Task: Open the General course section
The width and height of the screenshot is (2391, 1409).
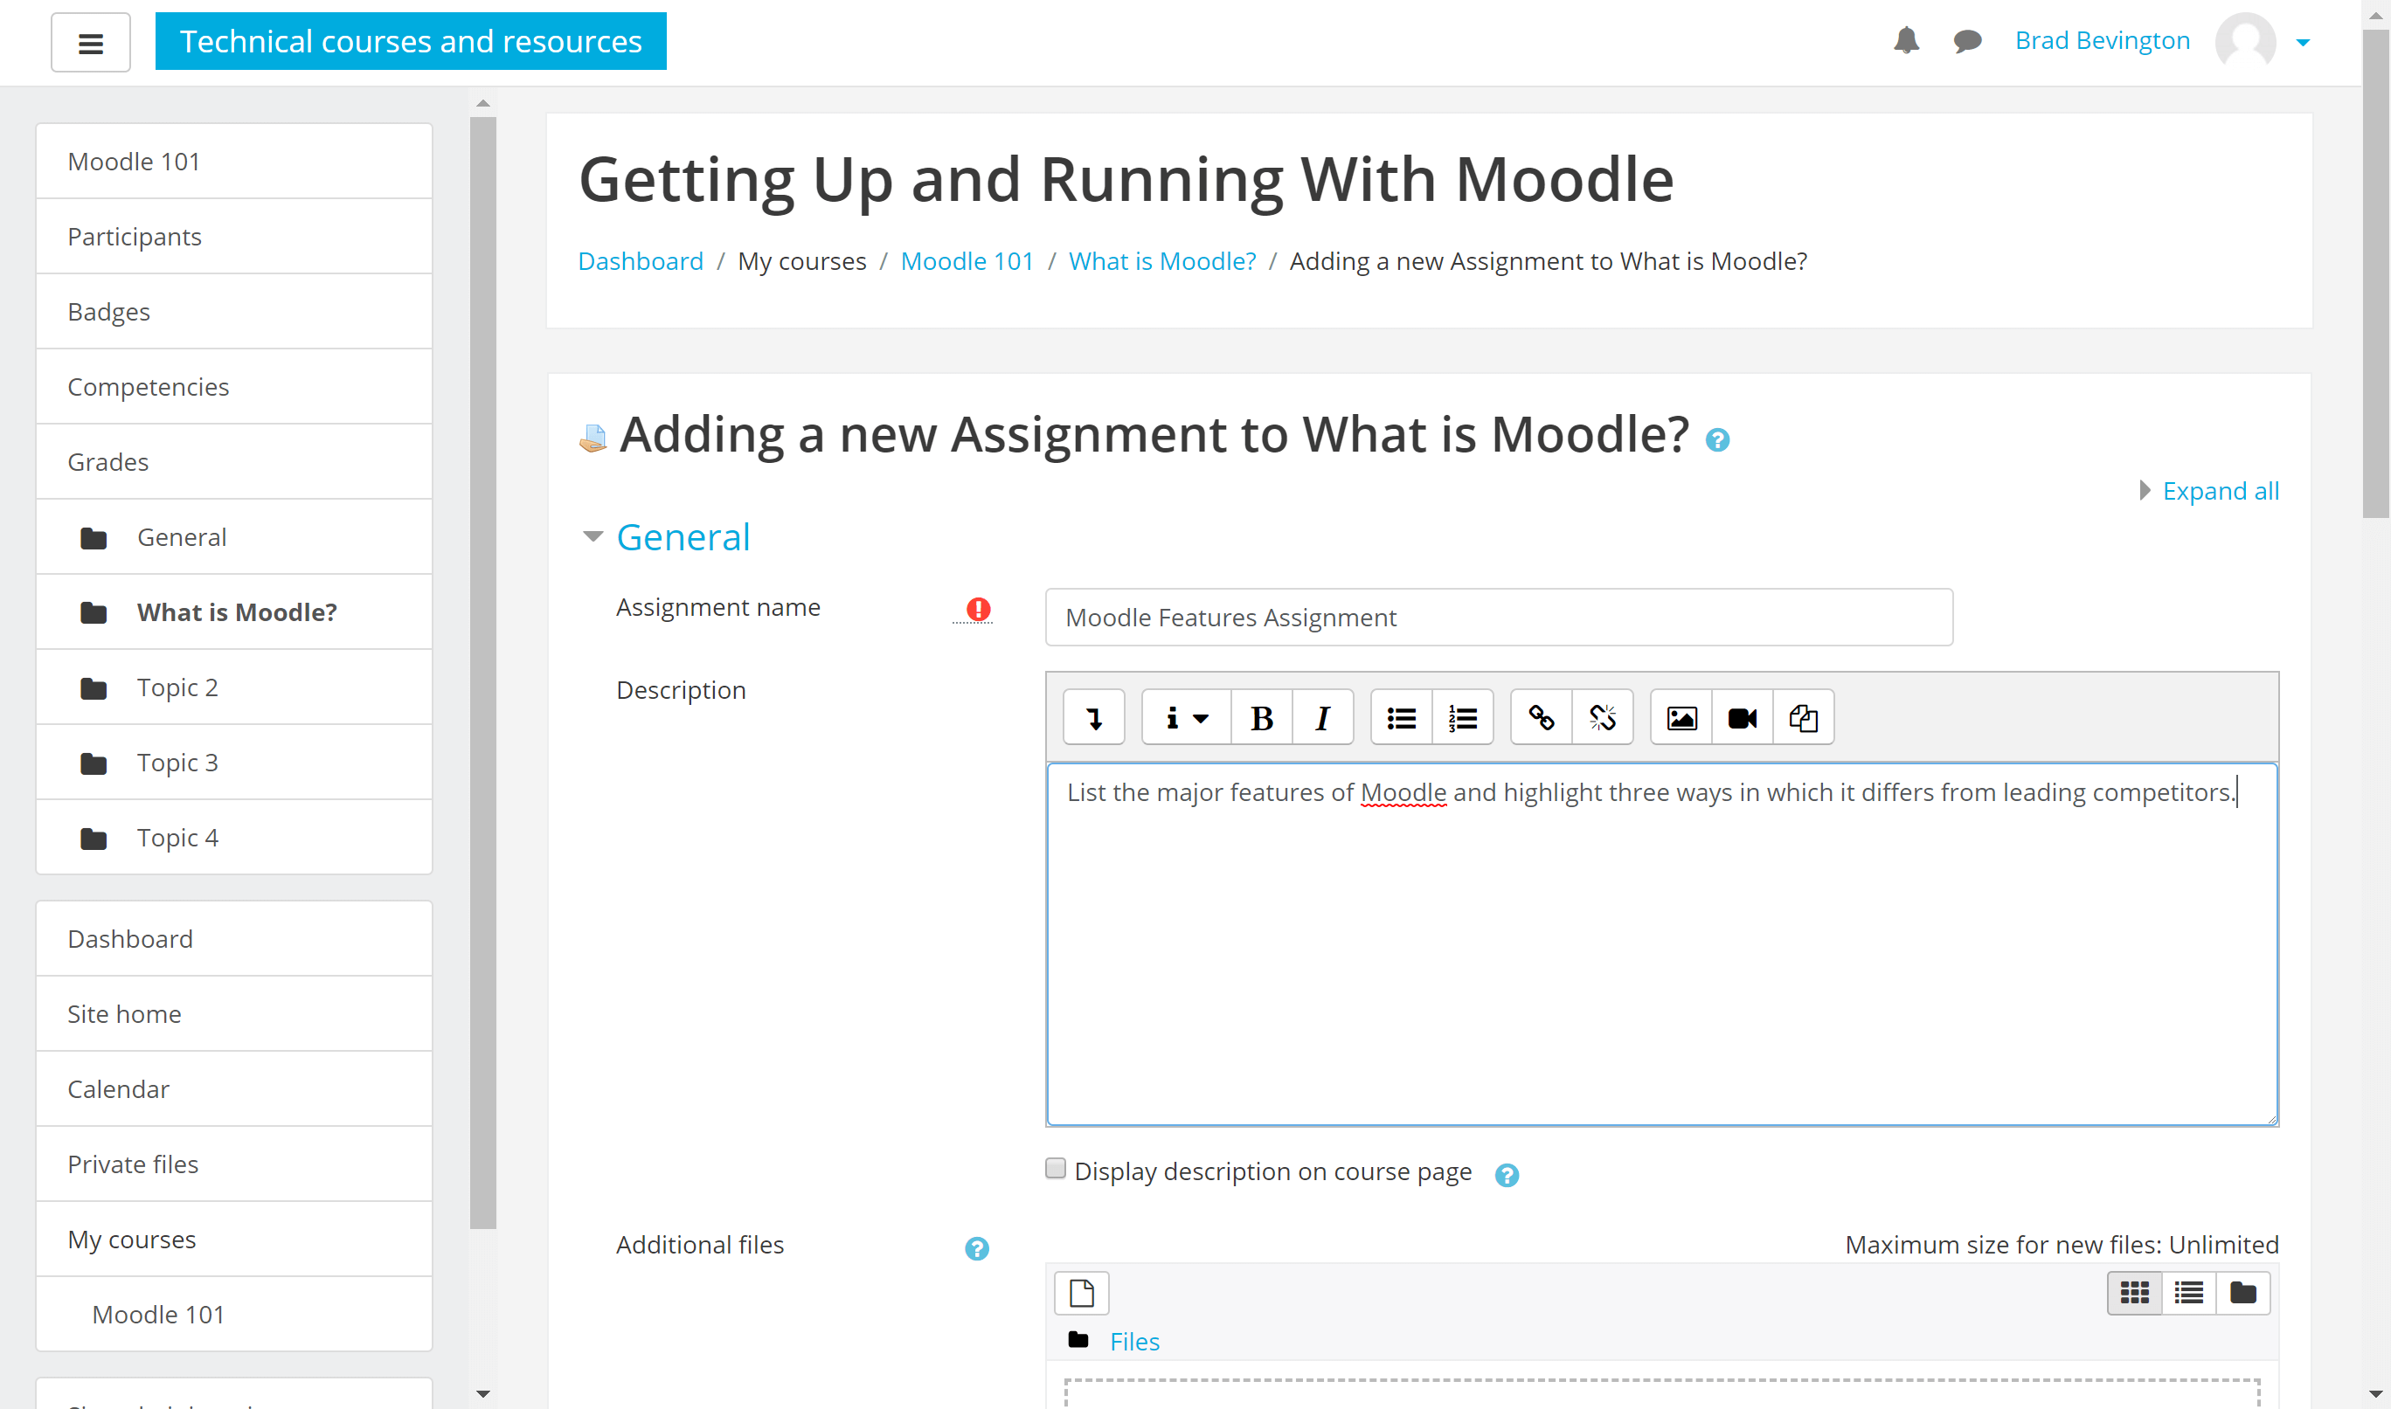Action: (233, 537)
